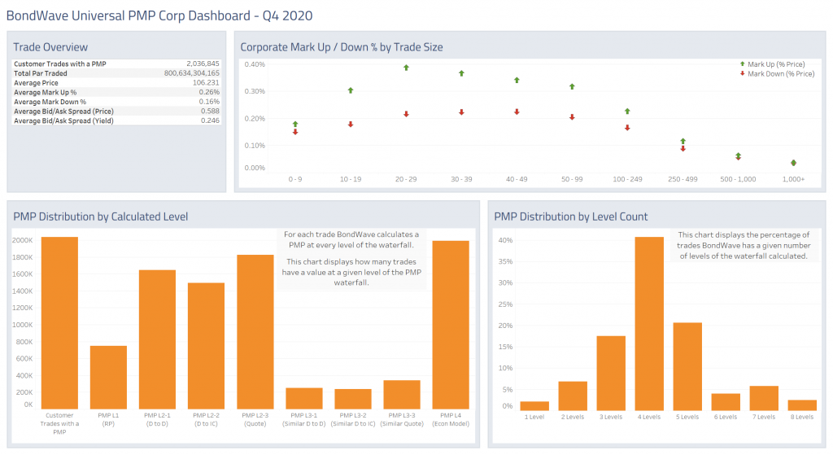The width and height of the screenshot is (833, 455).
Task: Click the 'This chart displays the percentage' annotation
Action: 744,245
